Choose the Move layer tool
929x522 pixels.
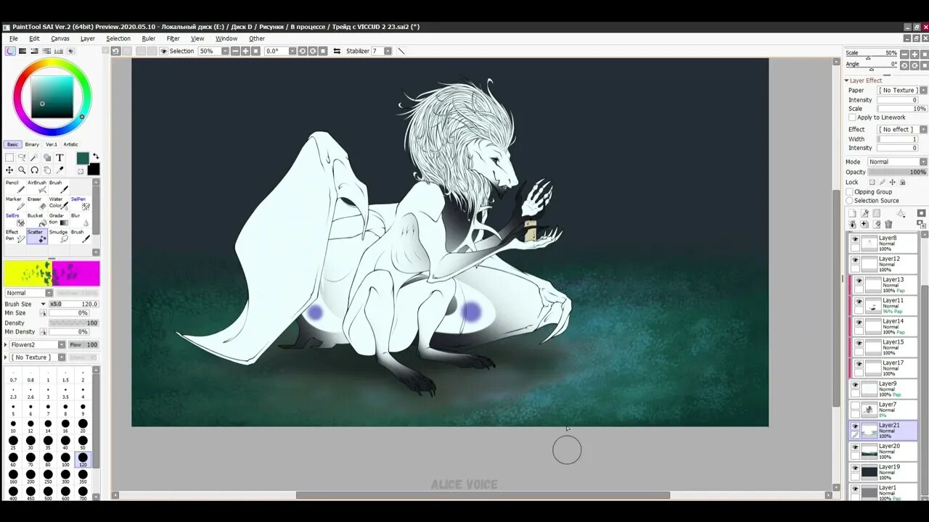point(9,170)
